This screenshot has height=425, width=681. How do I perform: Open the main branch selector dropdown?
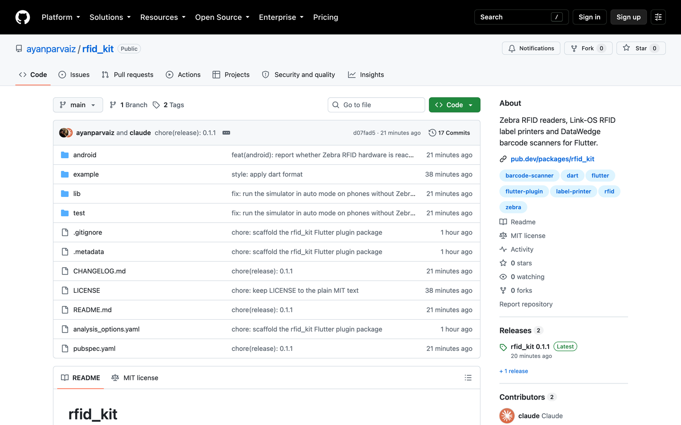pyautogui.click(x=78, y=105)
